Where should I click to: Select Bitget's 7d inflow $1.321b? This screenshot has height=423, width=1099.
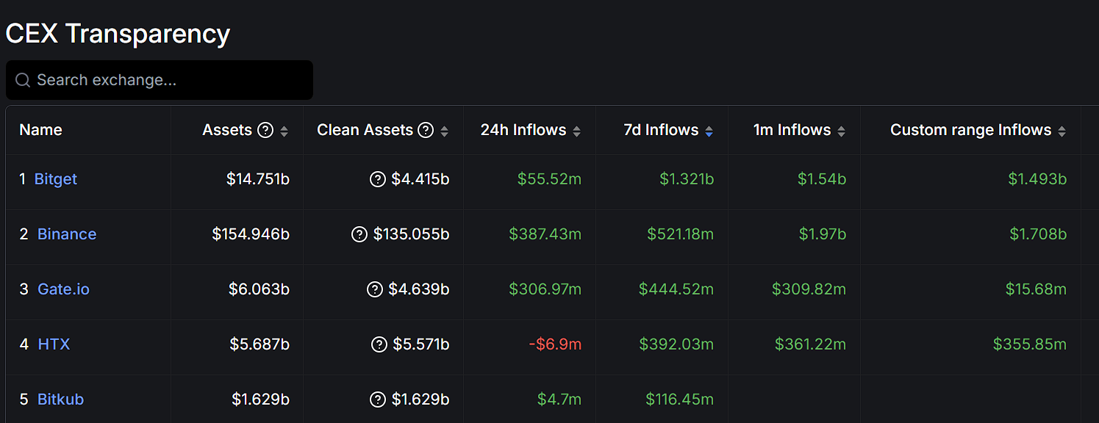pyautogui.click(x=687, y=179)
